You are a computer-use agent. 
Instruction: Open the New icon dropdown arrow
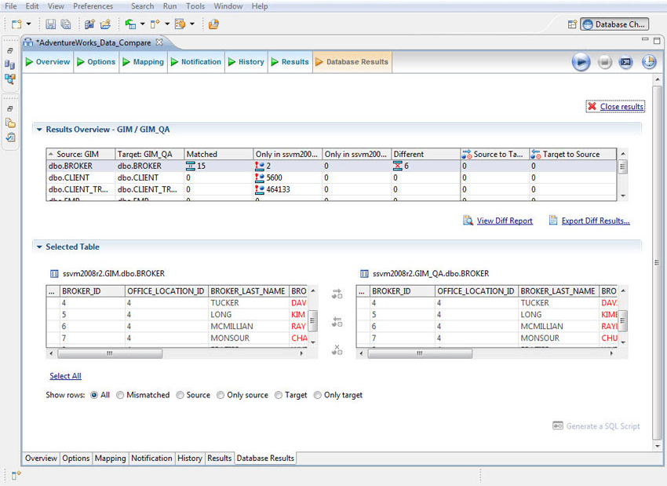(28, 24)
